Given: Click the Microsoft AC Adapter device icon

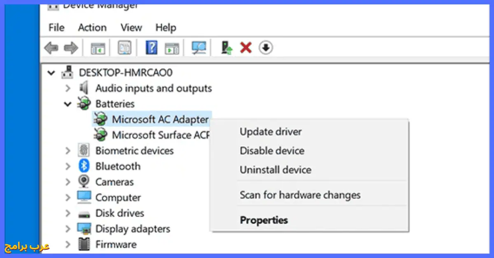Looking at the screenshot, I should pyautogui.click(x=100, y=119).
